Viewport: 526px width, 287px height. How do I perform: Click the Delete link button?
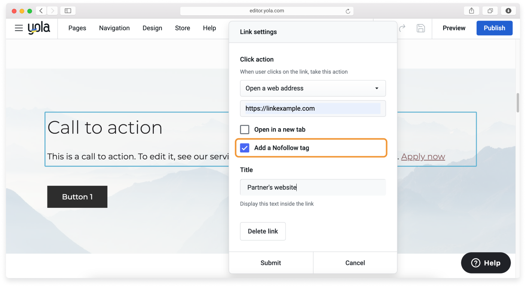[263, 231]
